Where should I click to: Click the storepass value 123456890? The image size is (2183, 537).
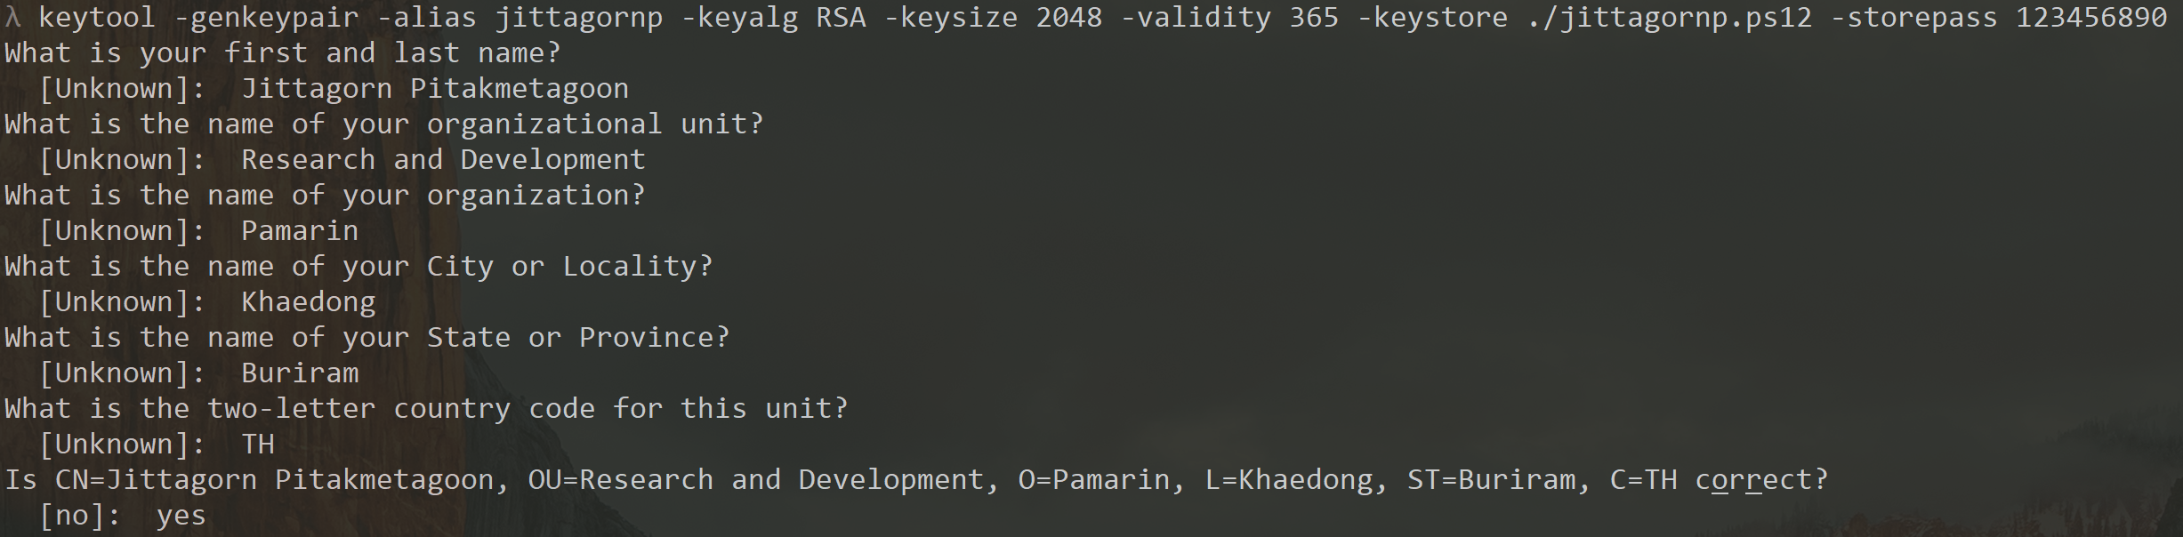[x=2091, y=18]
